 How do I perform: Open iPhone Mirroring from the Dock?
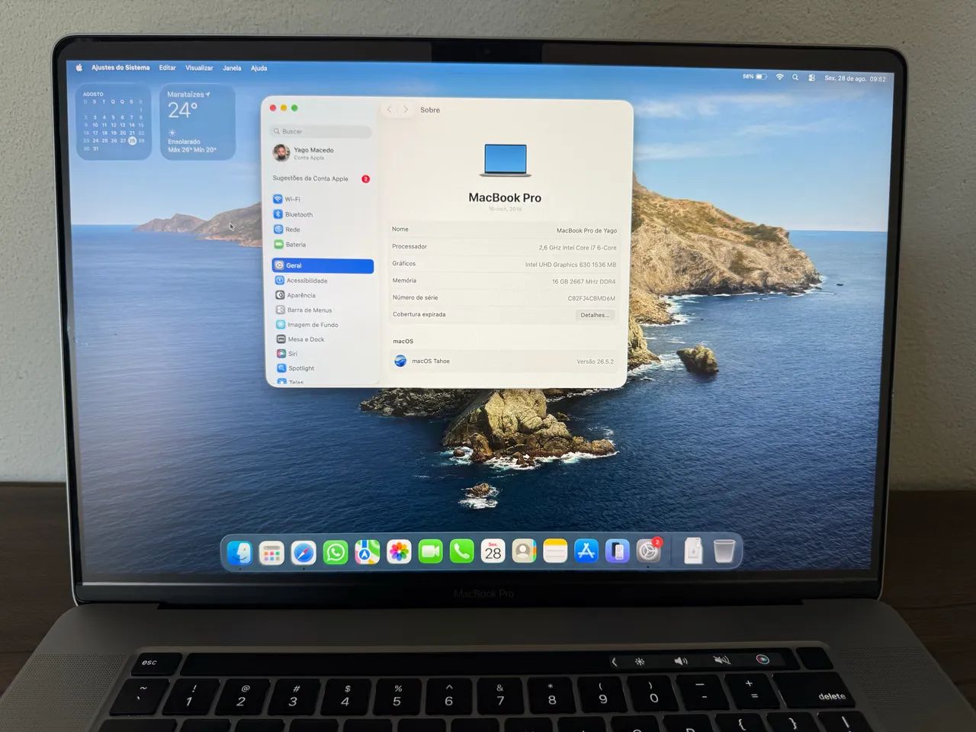tap(618, 551)
